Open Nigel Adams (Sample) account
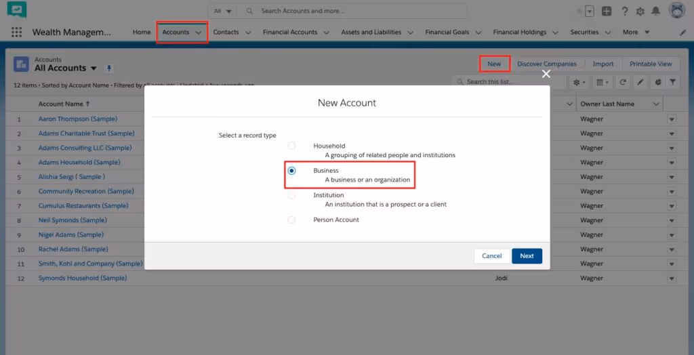Image resolution: width=694 pixels, height=355 pixels. [70, 235]
